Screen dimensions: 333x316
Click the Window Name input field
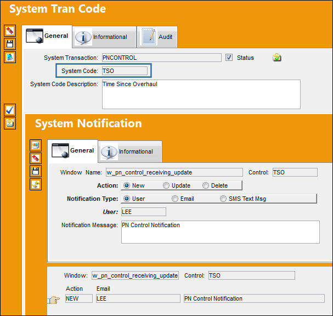tap(174, 172)
